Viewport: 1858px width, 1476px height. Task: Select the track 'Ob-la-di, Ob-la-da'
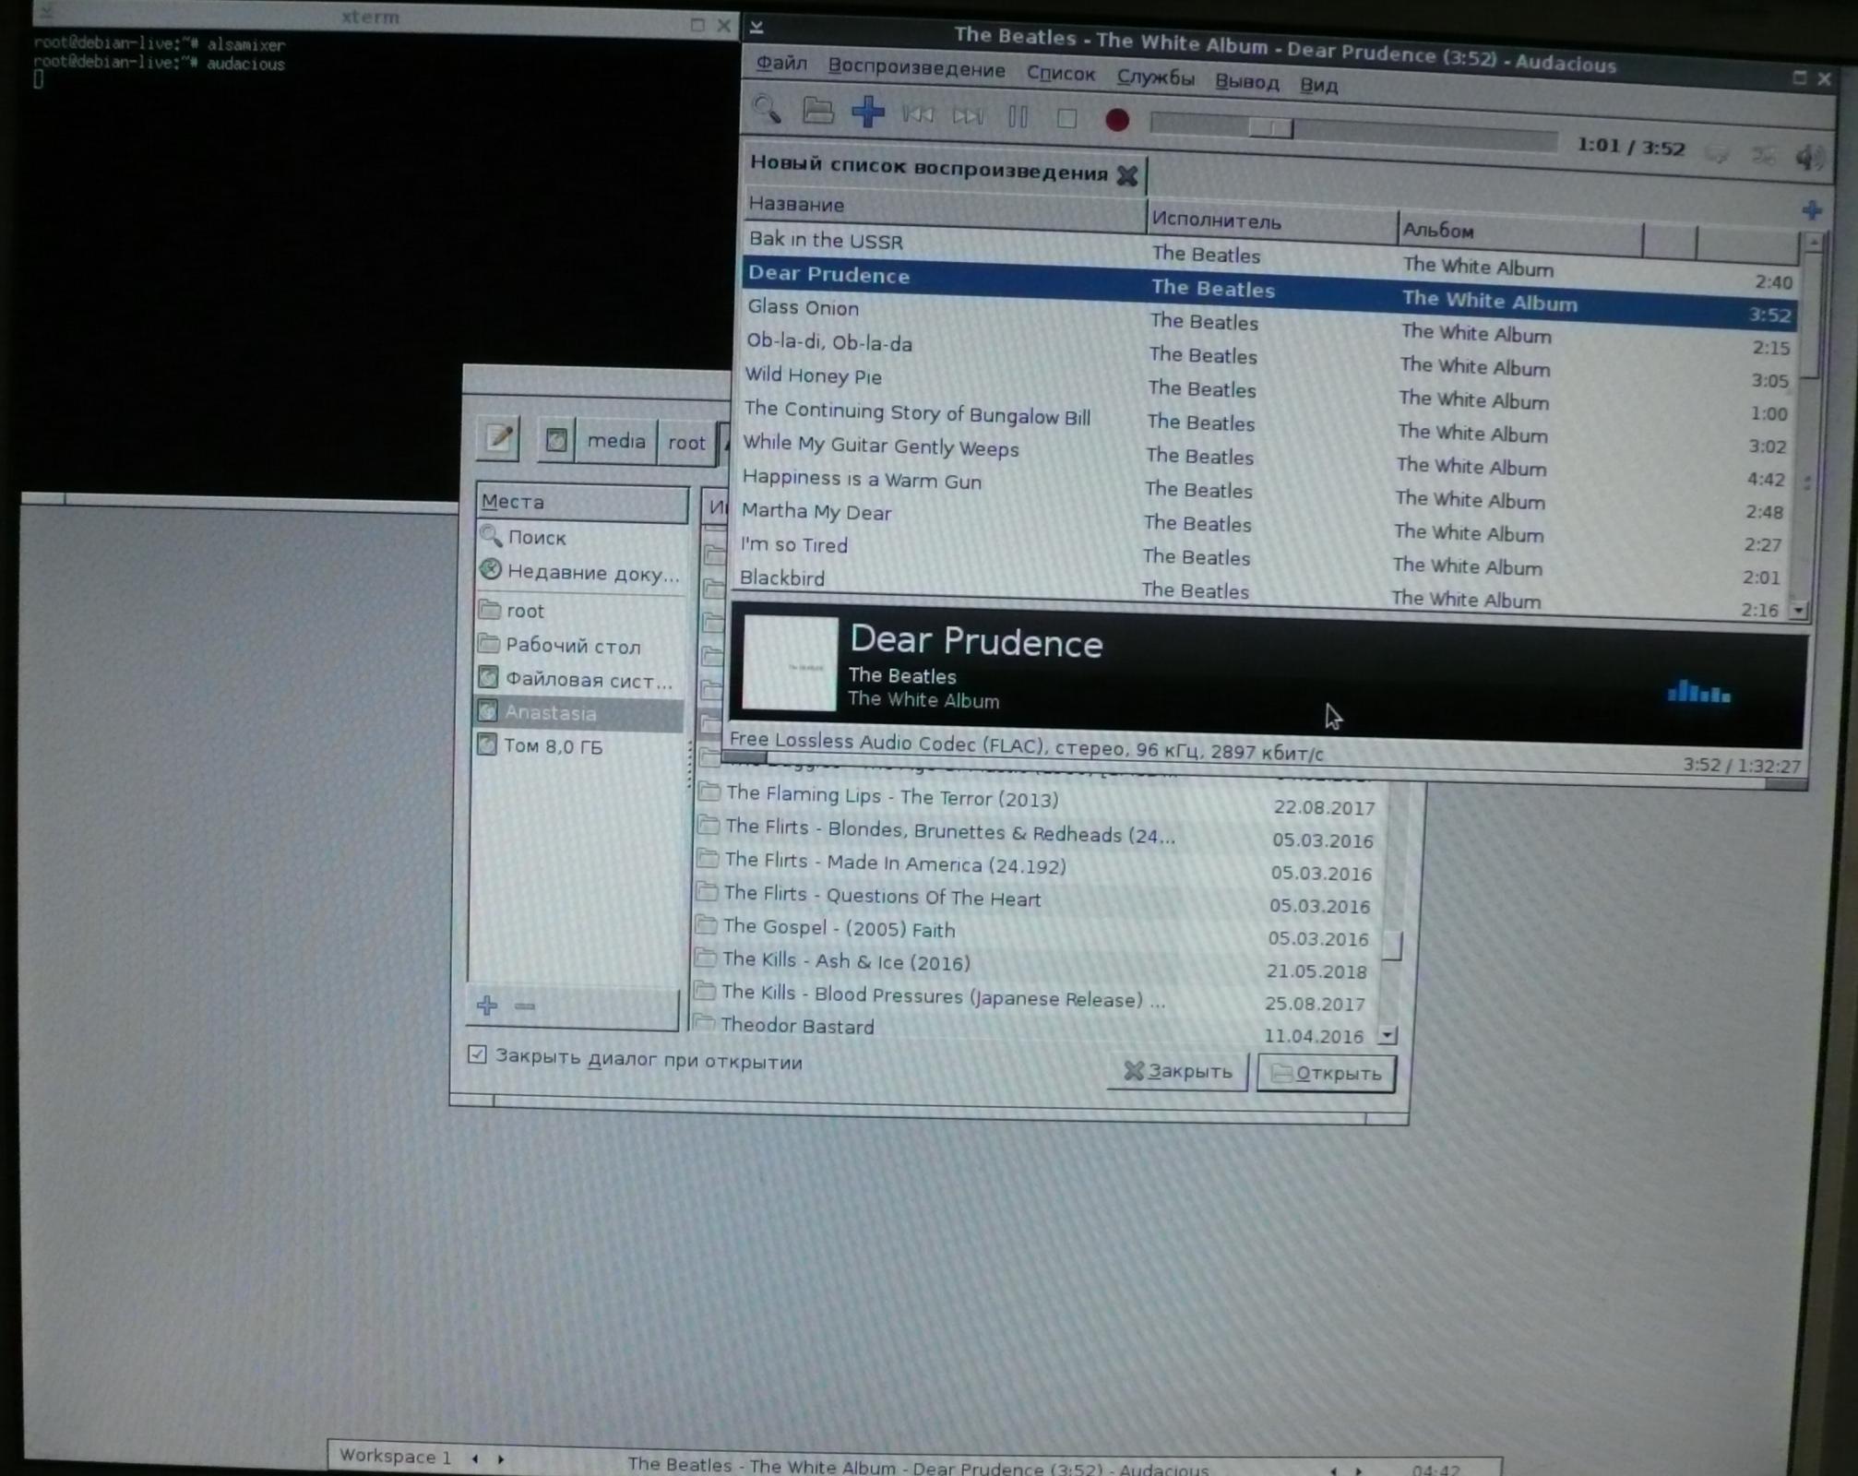(x=828, y=342)
